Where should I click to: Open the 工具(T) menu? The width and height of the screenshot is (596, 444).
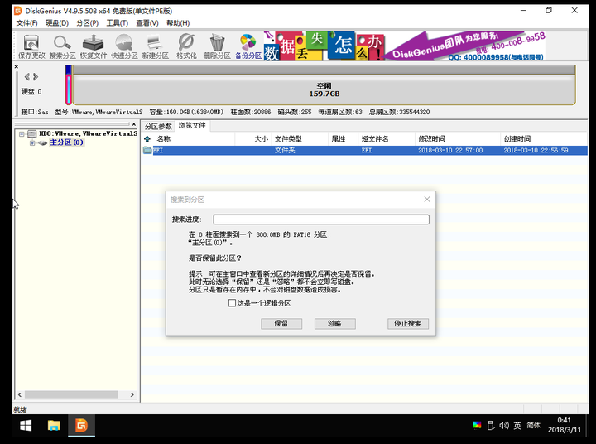tap(117, 23)
